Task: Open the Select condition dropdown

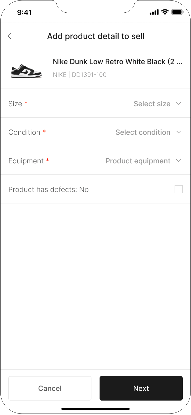Action: 143,132
